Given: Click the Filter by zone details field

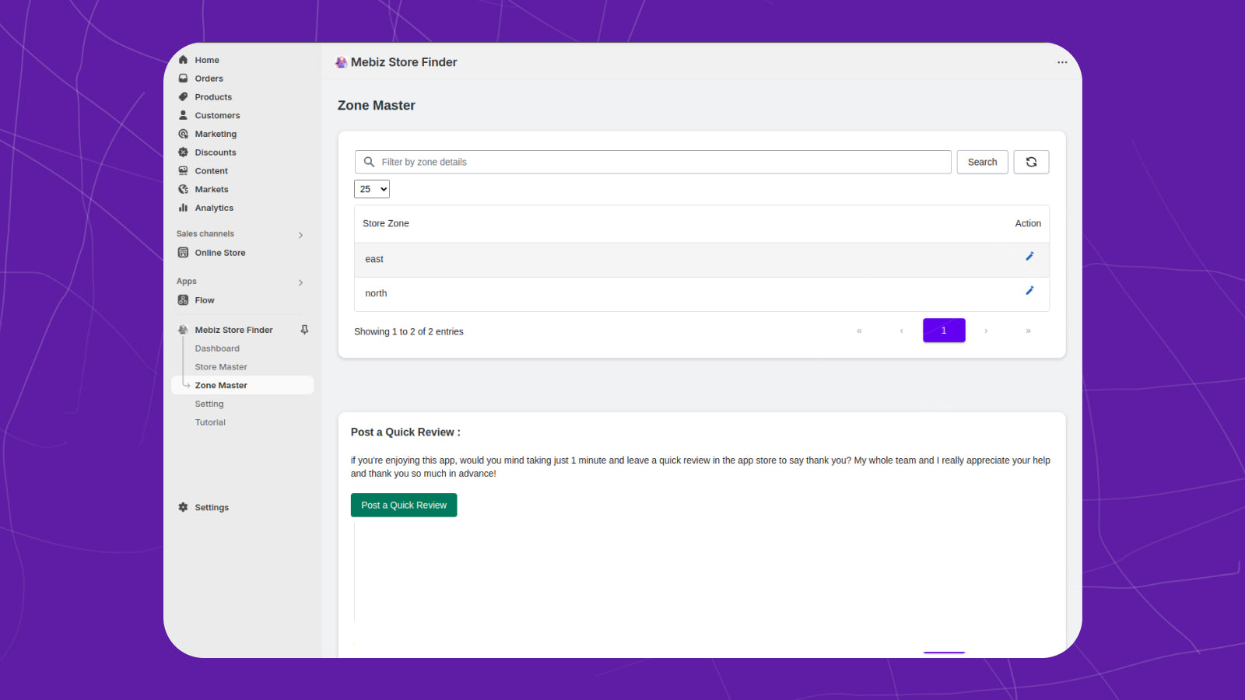Looking at the screenshot, I should coord(653,162).
